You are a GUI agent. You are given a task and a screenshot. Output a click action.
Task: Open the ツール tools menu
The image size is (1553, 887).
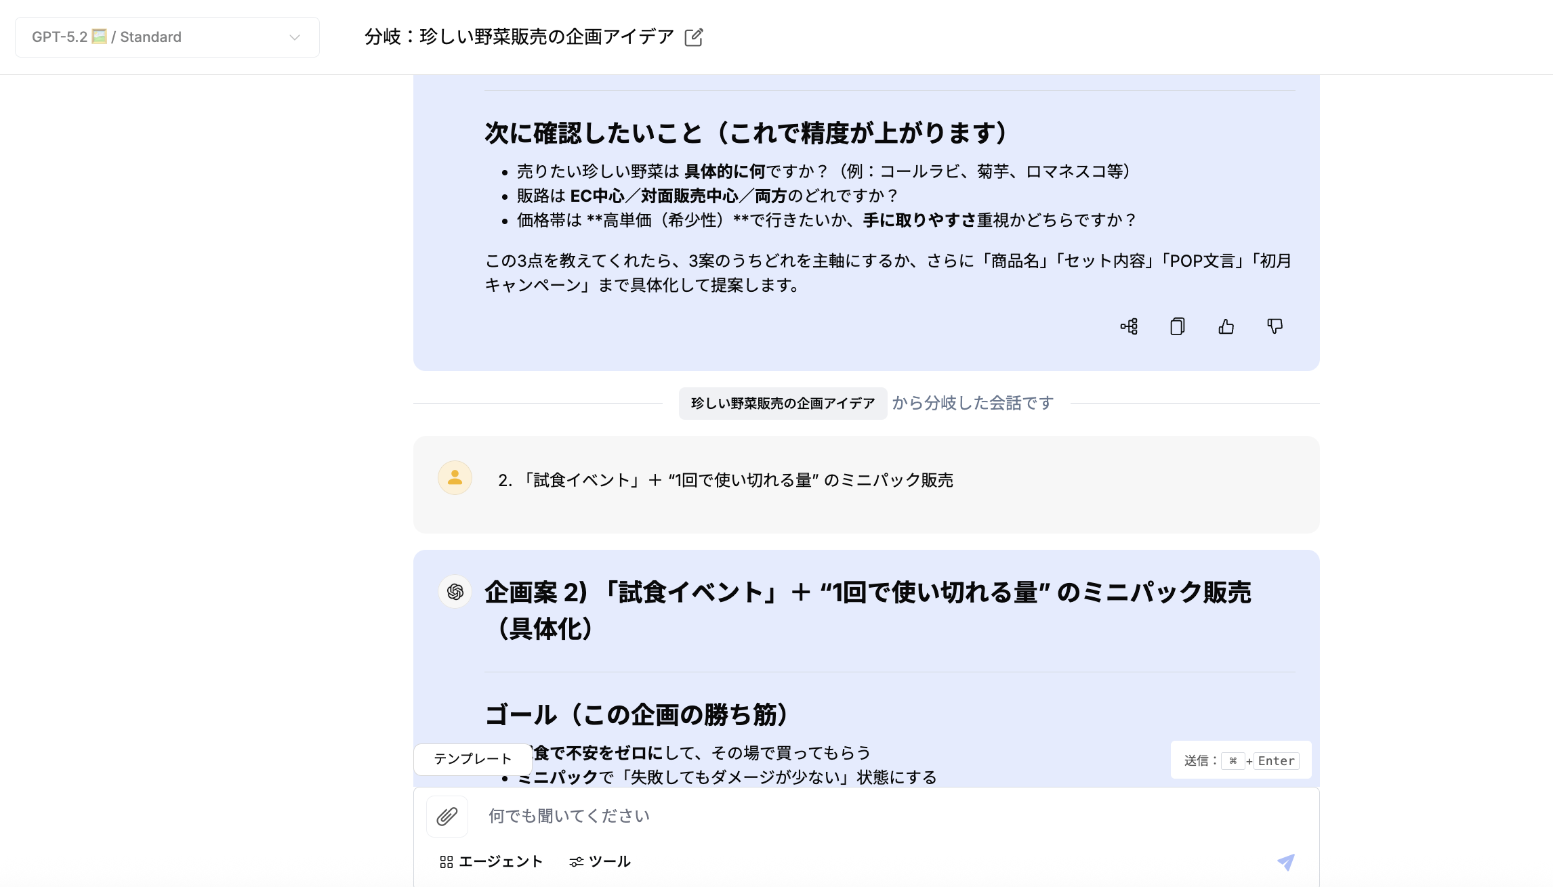[600, 862]
